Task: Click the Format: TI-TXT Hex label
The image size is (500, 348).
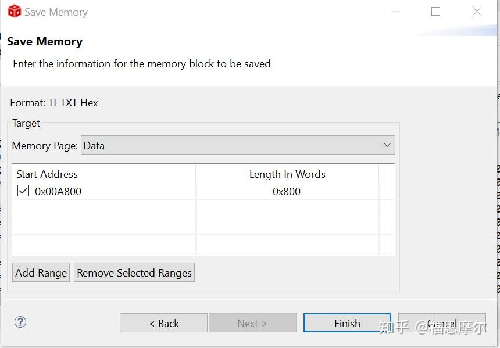Action: click(54, 103)
